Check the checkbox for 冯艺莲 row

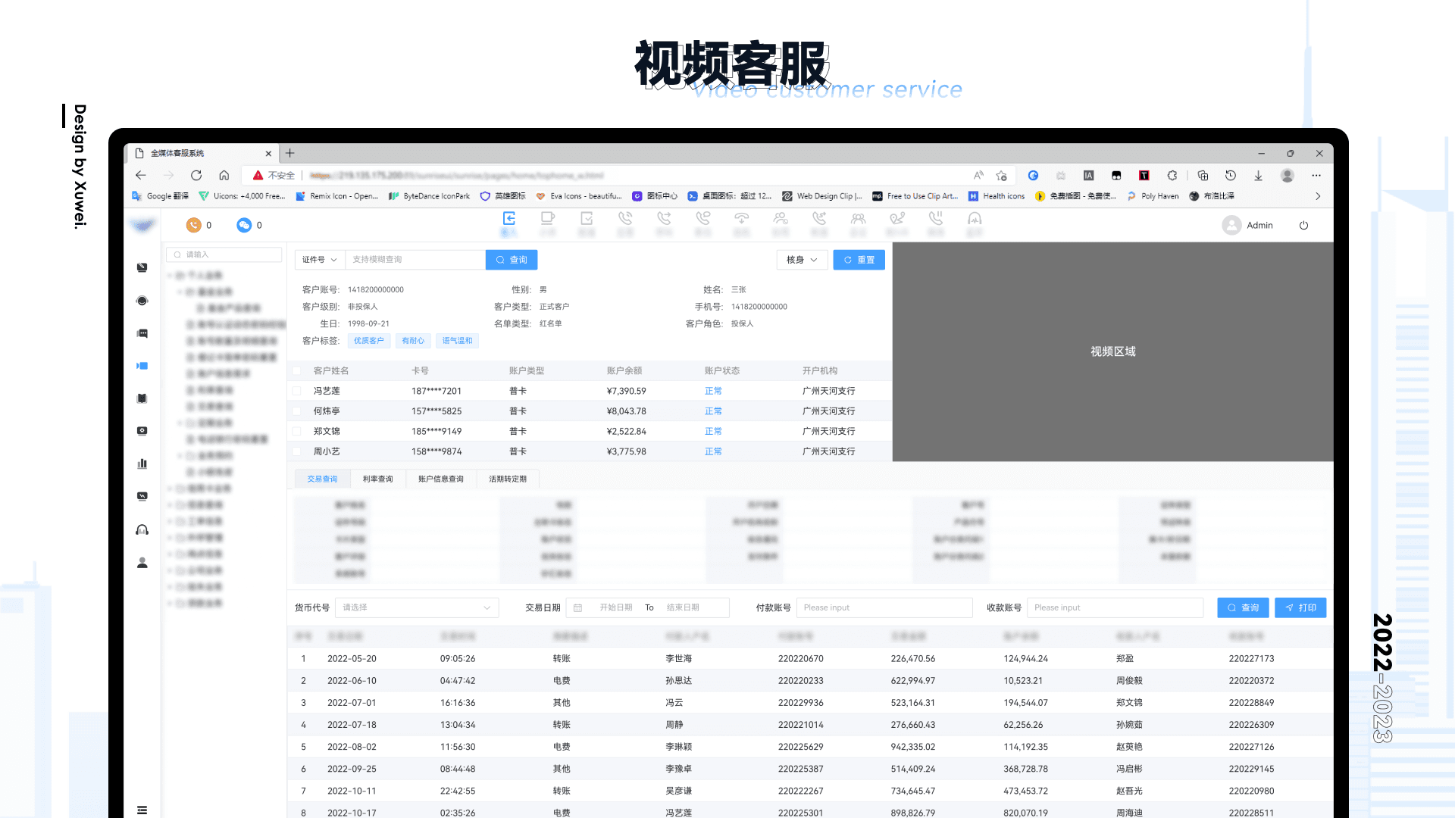pos(297,391)
